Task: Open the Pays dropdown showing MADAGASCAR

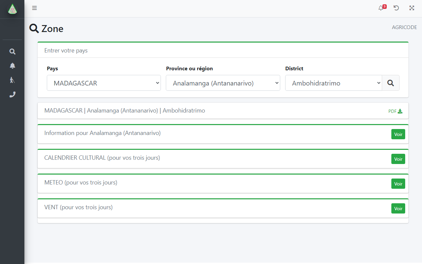Action: pyautogui.click(x=104, y=83)
